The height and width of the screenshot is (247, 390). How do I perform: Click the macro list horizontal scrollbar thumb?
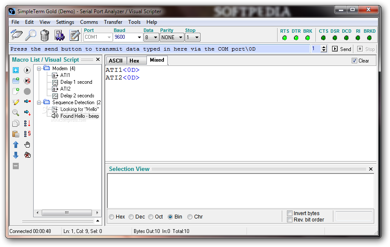pyautogui.click(x=67, y=213)
